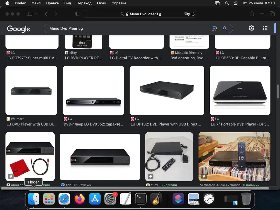280x210 pixels.
Task: Go forward in Safari
Action: 56,14
